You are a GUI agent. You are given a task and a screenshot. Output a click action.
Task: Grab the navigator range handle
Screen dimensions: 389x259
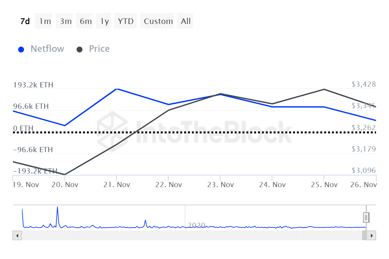[366, 217]
